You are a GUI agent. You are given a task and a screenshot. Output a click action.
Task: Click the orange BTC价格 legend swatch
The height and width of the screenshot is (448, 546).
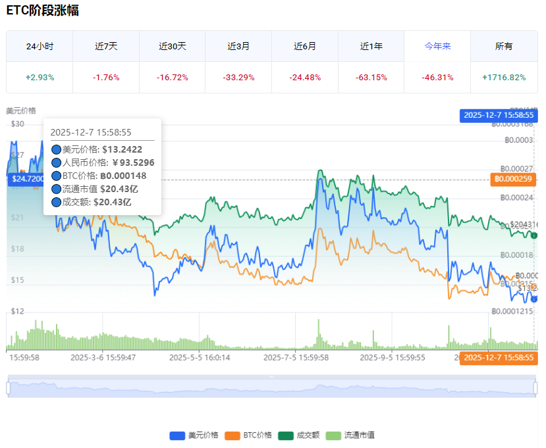point(232,435)
